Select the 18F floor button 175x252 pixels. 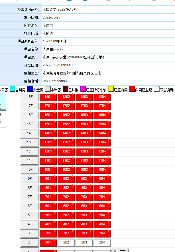pyautogui.click(x=30, y=97)
